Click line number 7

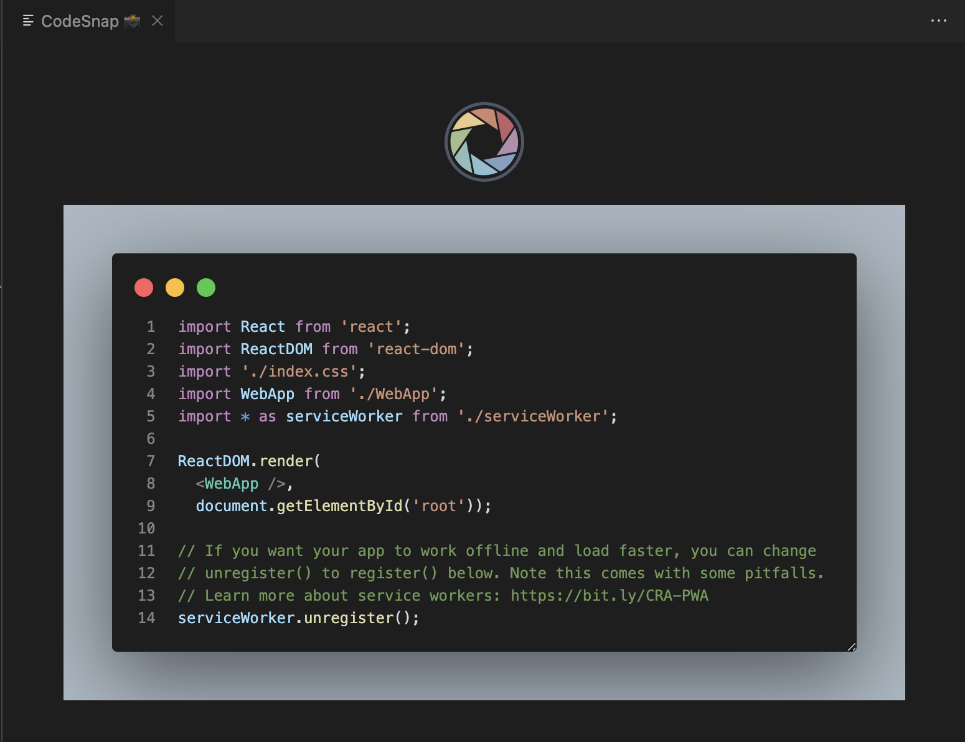[151, 461]
